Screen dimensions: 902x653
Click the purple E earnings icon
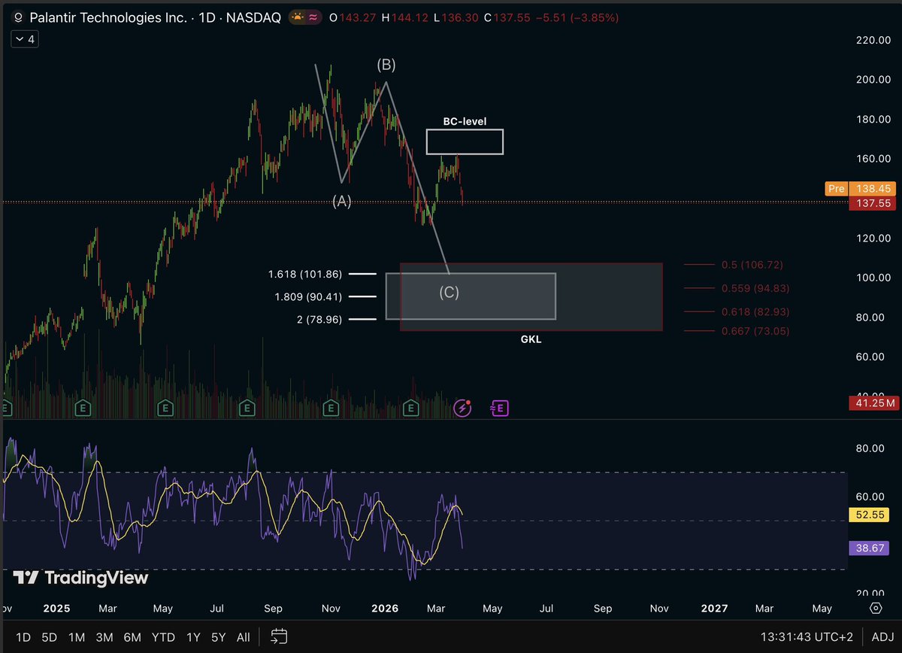point(499,407)
